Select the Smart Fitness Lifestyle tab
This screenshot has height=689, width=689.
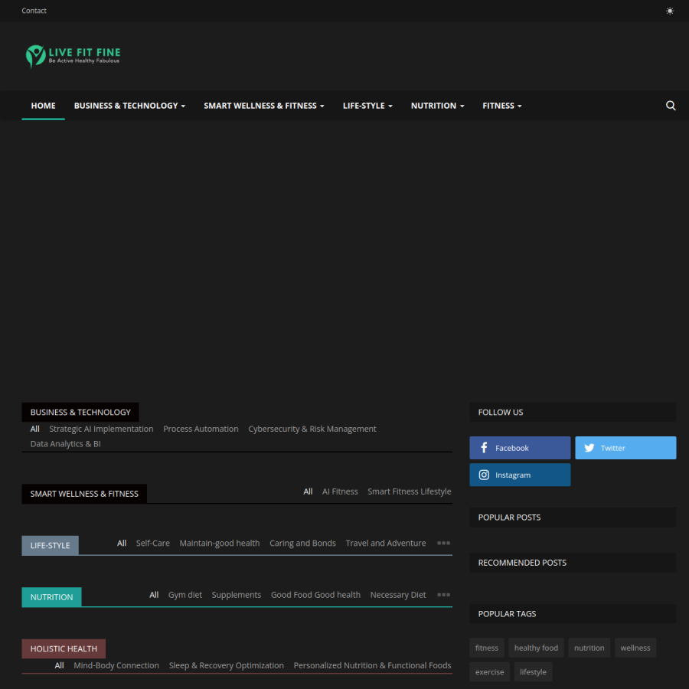(409, 491)
